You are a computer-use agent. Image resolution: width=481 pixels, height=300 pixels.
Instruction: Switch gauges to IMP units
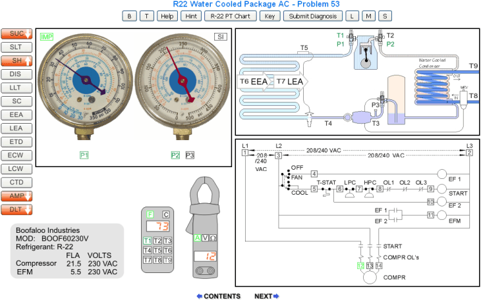point(47,37)
